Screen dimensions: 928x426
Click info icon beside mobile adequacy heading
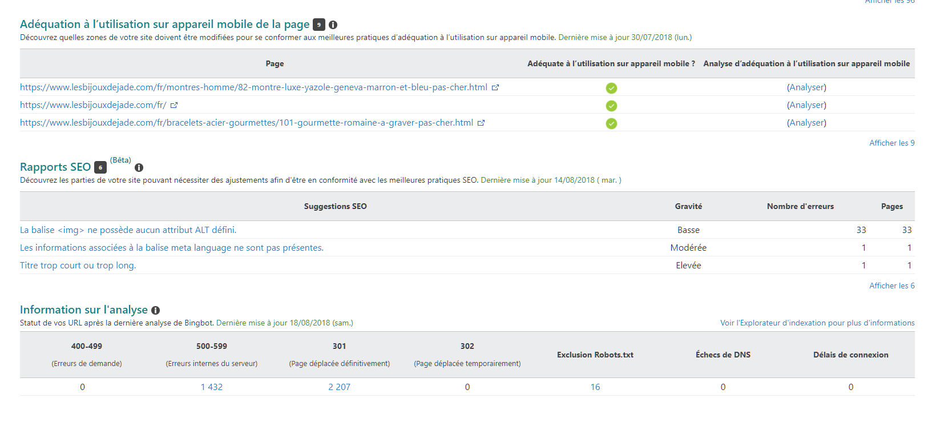coord(333,25)
